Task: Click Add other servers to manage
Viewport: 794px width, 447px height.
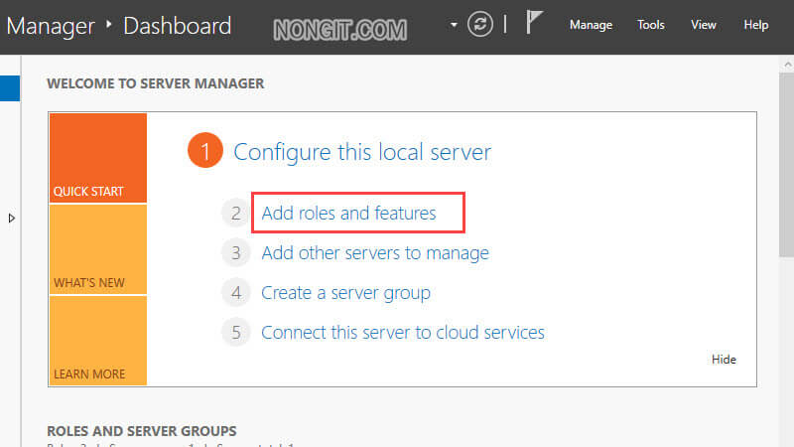Action: click(375, 253)
